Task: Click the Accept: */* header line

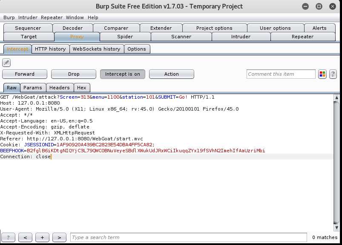Action: (x=17, y=115)
